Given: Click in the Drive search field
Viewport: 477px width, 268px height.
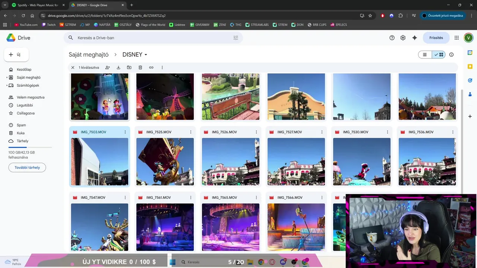Looking at the screenshot, I should tap(153, 38).
